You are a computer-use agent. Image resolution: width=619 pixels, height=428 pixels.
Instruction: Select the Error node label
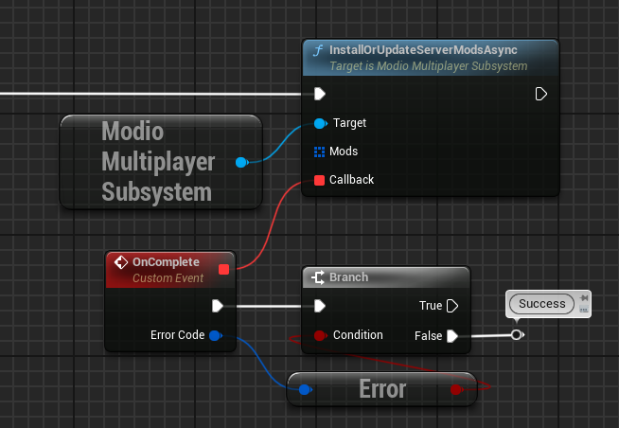[382, 389]
